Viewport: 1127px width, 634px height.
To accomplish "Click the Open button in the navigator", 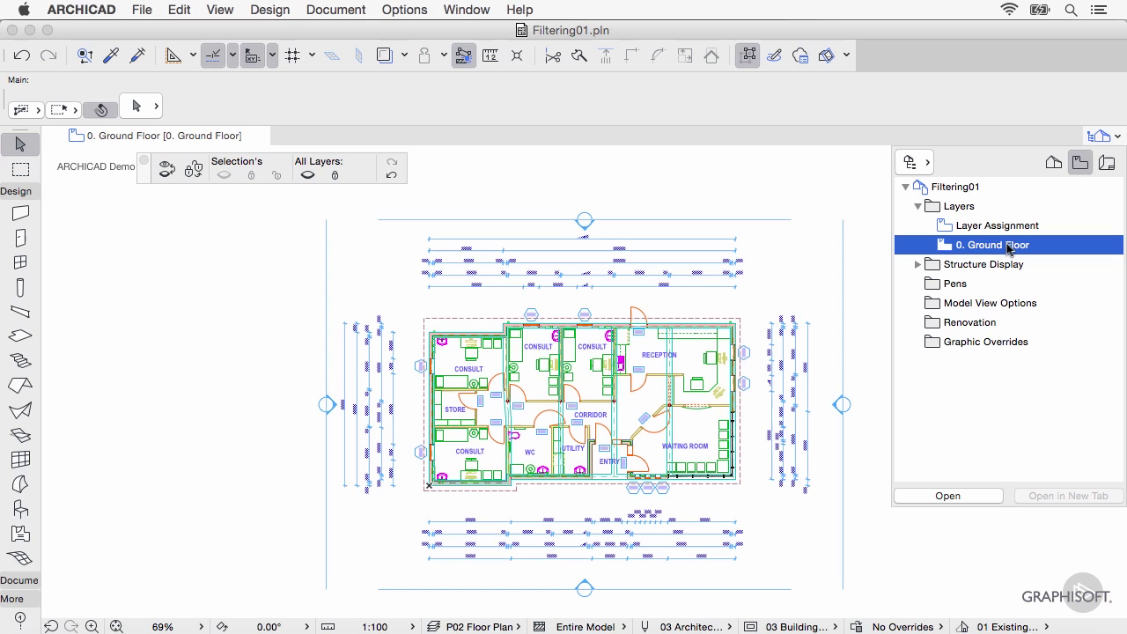I will click(948, 496).
